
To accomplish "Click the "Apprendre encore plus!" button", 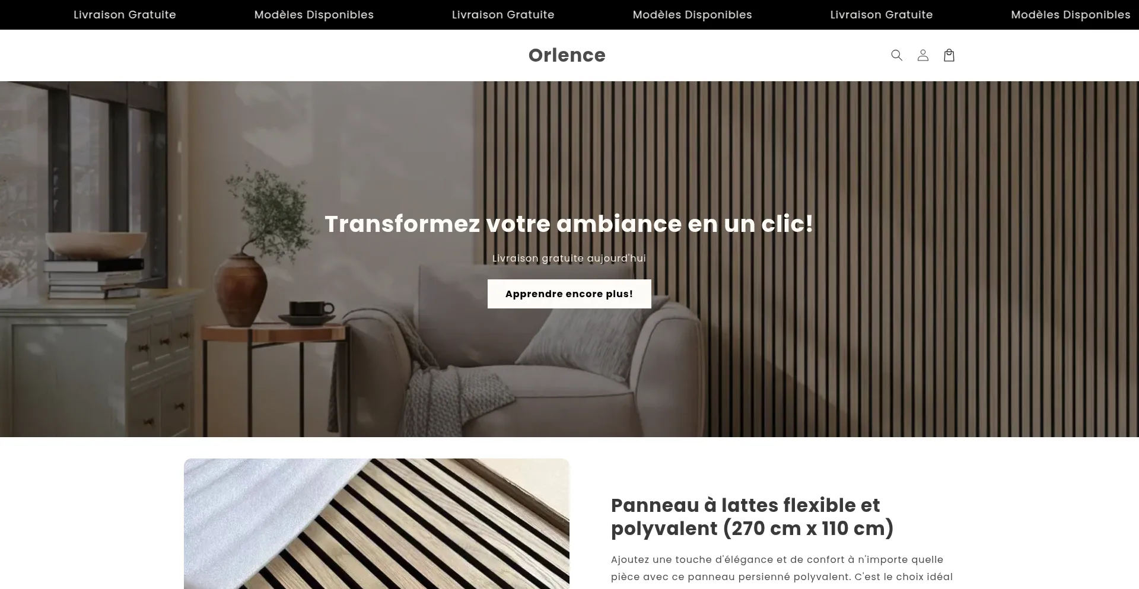I will [569, 294].
